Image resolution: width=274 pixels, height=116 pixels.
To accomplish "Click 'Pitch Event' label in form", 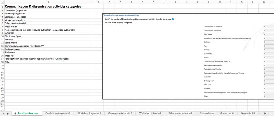I will 207,85.
